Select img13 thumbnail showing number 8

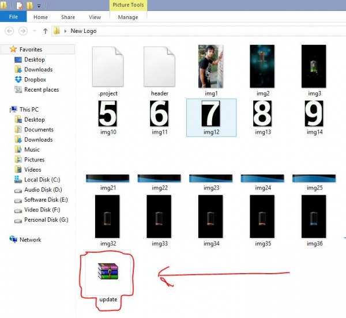point(262,113)
